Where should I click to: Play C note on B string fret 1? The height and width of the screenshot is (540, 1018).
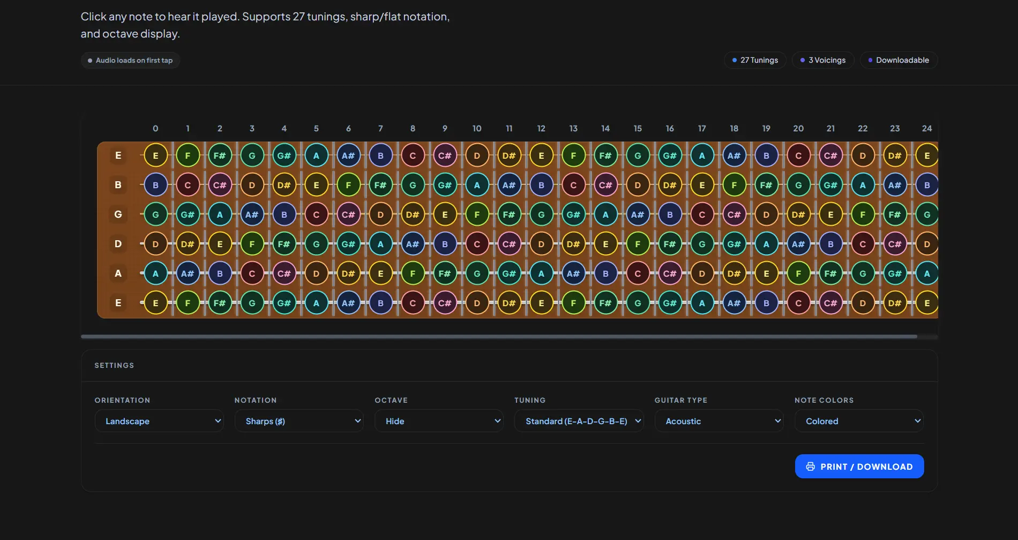pyautogui.click(x=188, y=185)
